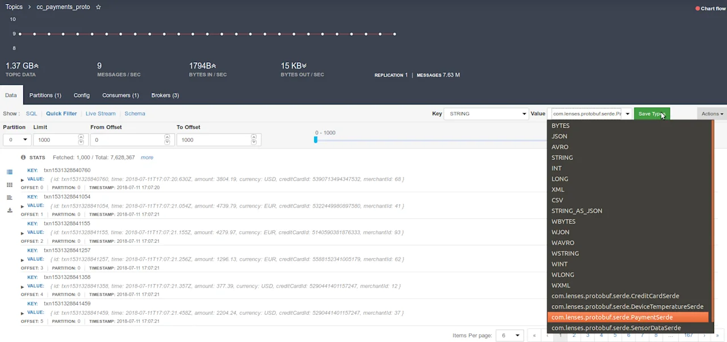The height and width of the screenshot is (342, 727).
Task: Increment the Limit stepper
Action: click(x=81, y=137)
